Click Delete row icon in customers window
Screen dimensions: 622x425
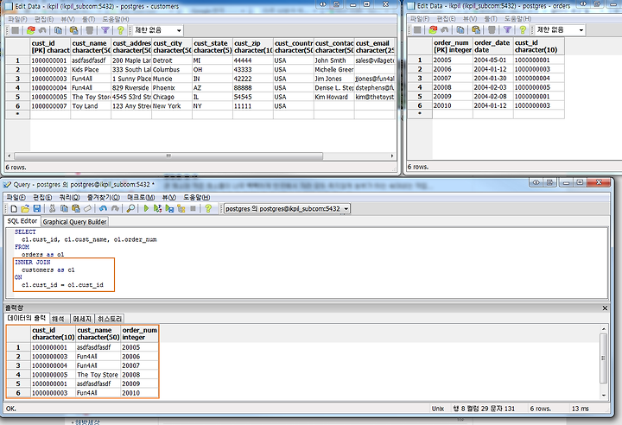(x=90, y=30)
